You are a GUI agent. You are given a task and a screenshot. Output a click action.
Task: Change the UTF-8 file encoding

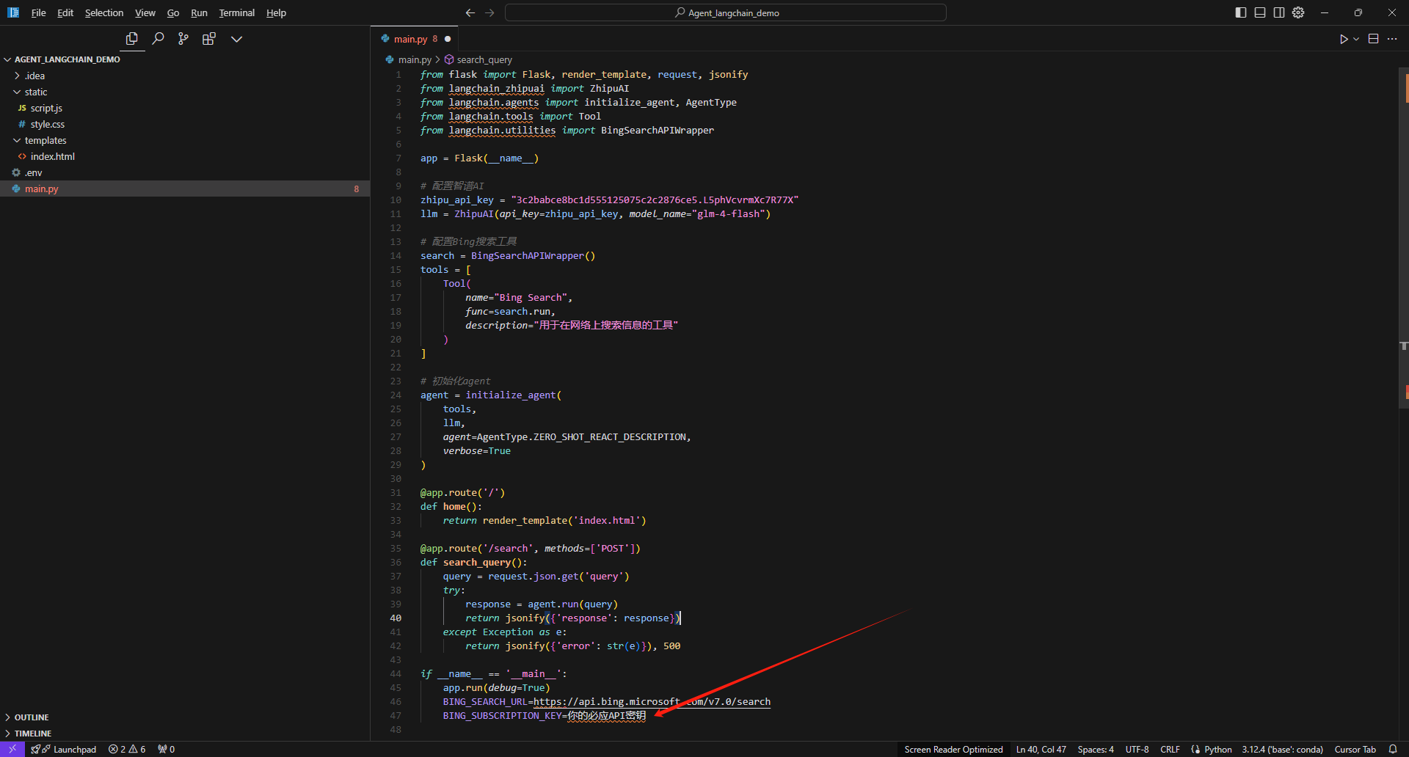point(1137,749)
